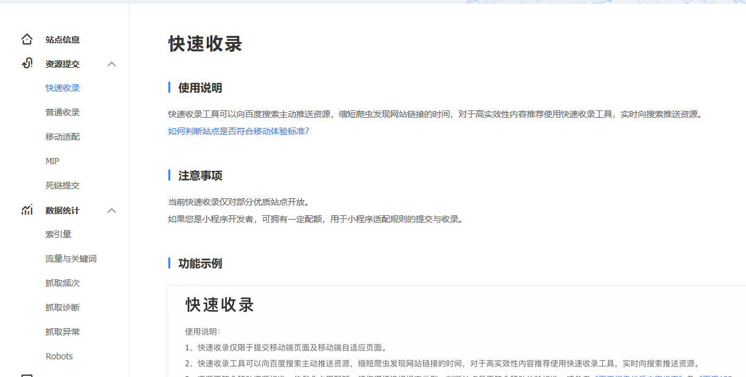Open the partially visible panel icon below Robots

pos(27,375)
